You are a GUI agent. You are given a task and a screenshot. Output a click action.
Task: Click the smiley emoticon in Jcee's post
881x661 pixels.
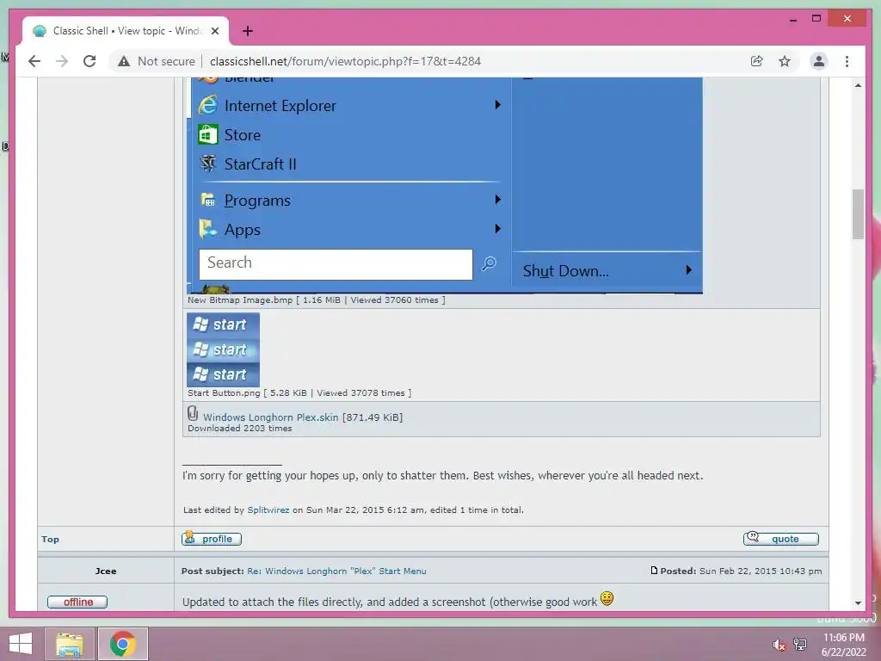point(607,599)
